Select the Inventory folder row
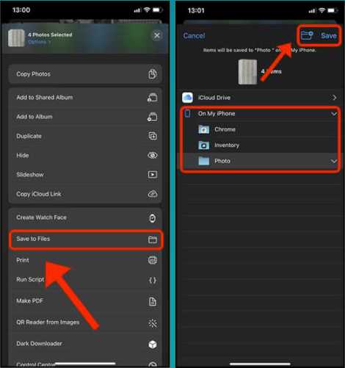Viewport: 345px width, 368px height. pyautogui.click(x=261, y=145)
